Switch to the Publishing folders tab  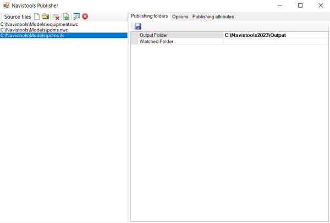point(149,16)
